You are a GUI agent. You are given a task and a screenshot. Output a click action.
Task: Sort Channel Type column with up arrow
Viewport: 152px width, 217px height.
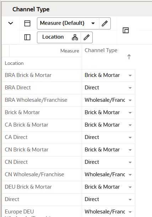tap(129, 57)
